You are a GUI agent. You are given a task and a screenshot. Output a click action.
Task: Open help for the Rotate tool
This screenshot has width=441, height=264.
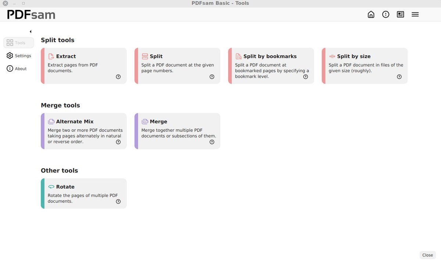[118, 202]
